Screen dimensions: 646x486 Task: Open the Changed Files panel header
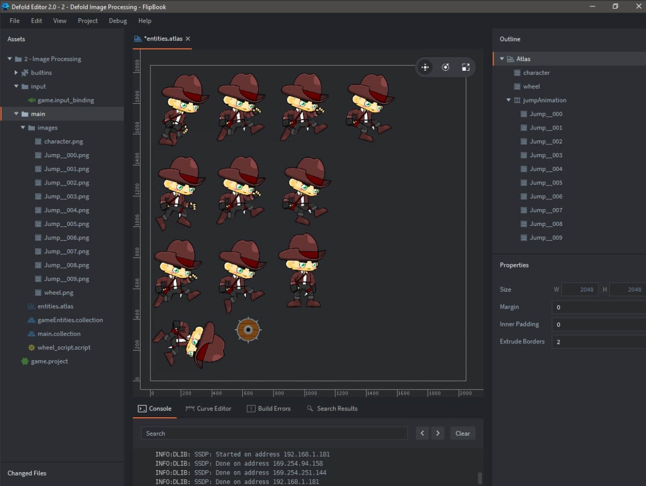tap(27, 473)
